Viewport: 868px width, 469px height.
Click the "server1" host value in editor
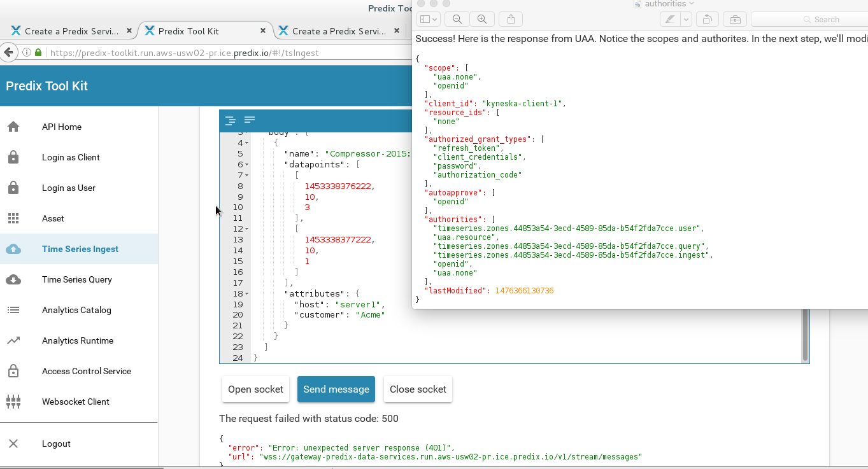tap(357, 304)
